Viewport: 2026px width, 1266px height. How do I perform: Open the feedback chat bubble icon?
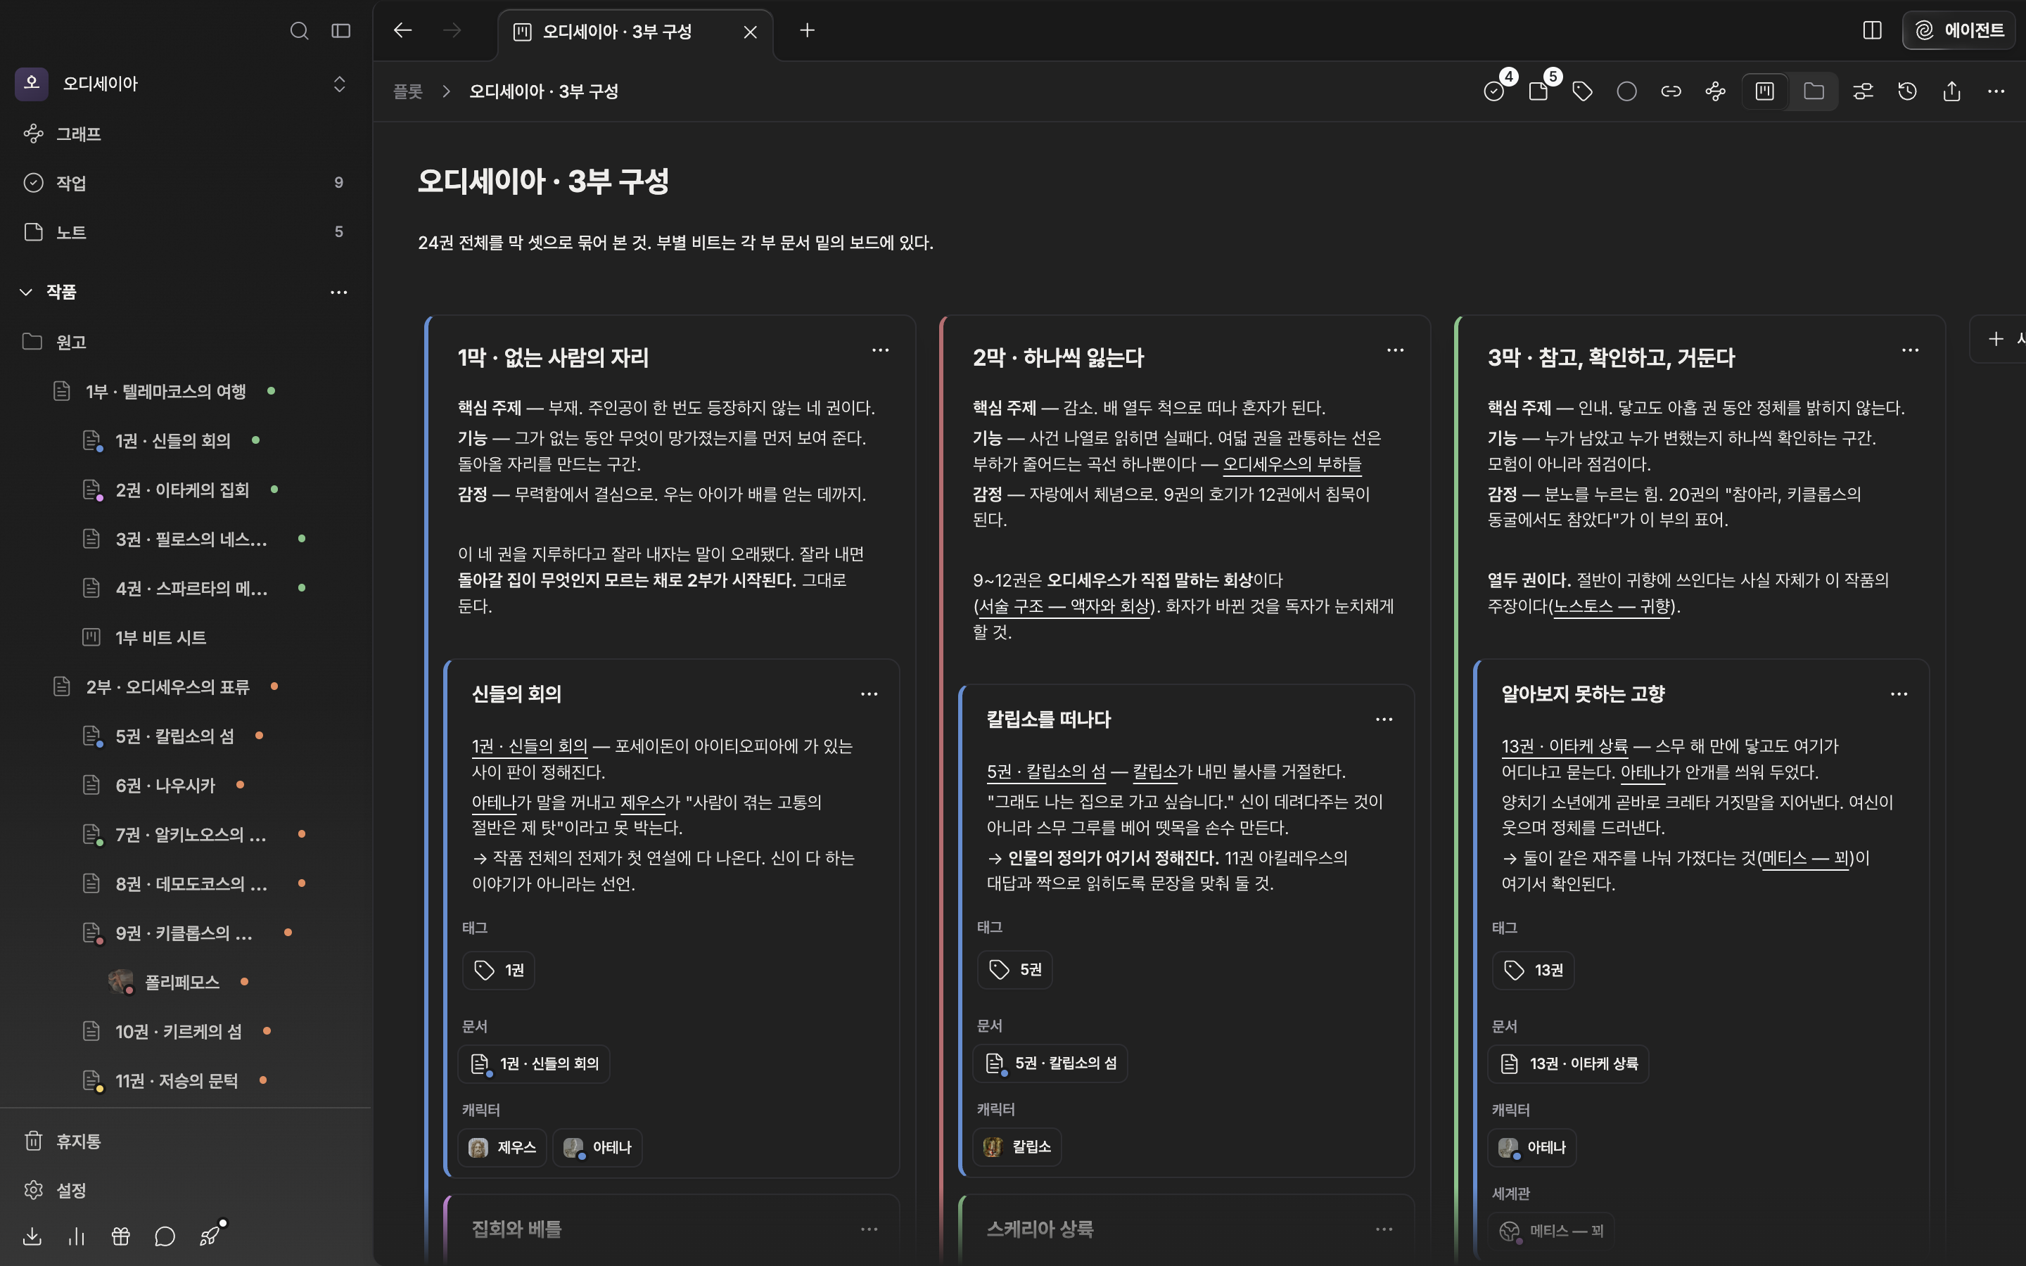click(165, 1236)
